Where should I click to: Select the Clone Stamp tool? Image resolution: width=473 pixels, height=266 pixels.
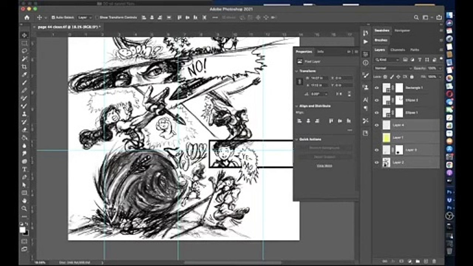point(24,114)
